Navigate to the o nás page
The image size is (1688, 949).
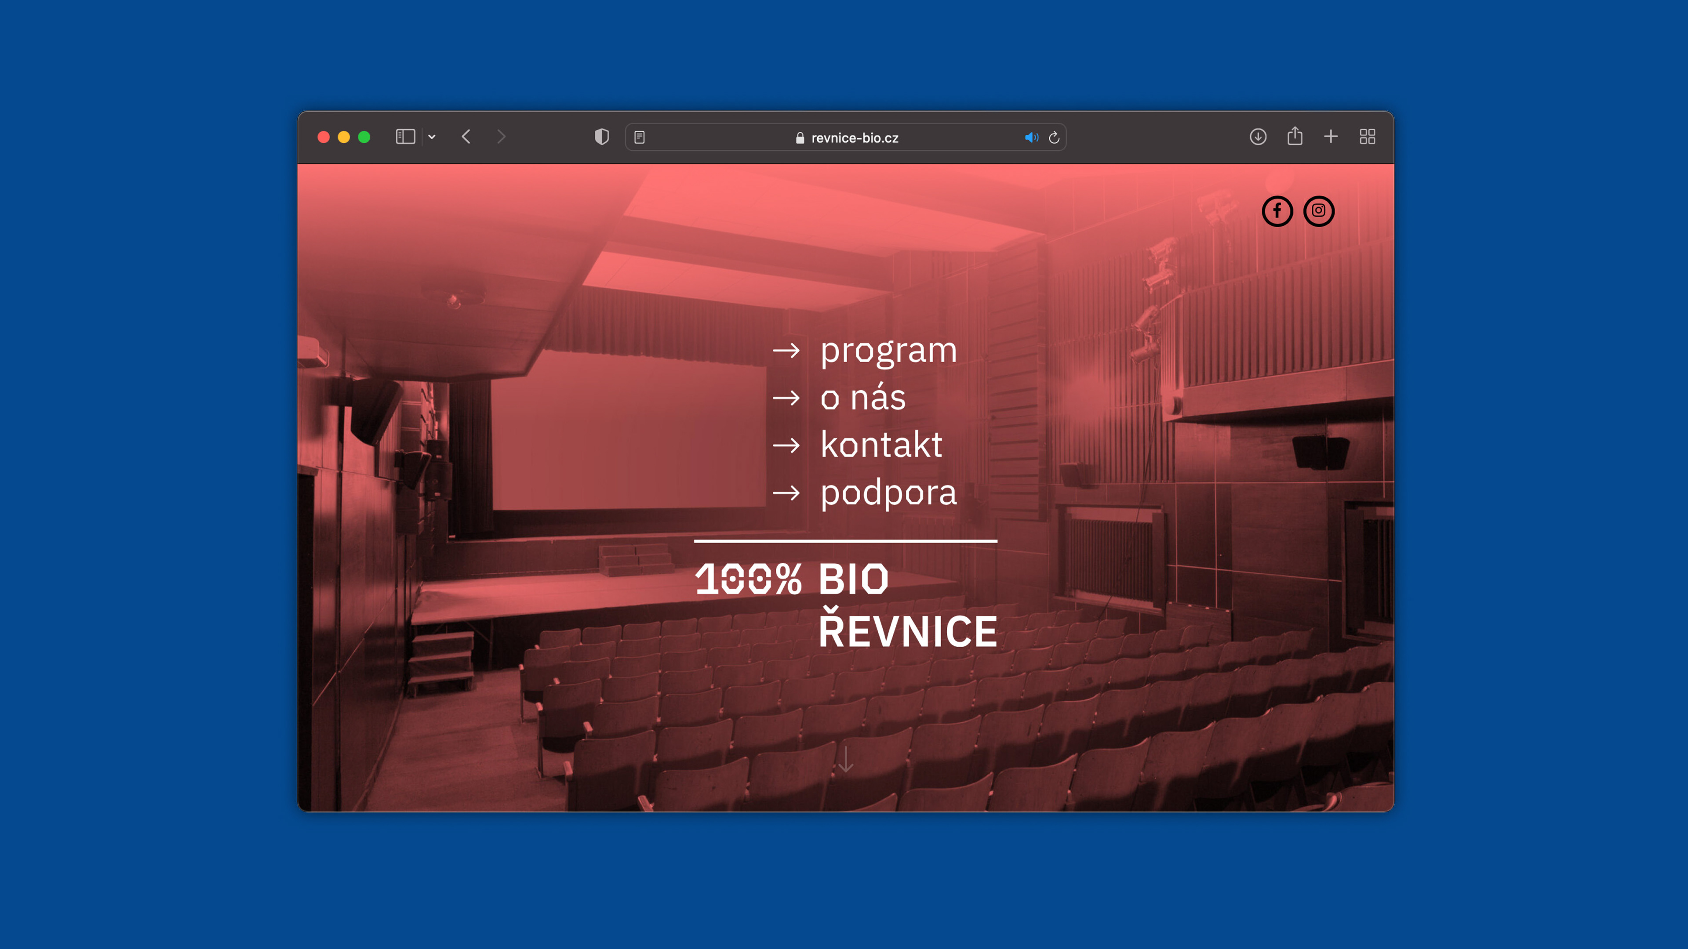[862, 398]
